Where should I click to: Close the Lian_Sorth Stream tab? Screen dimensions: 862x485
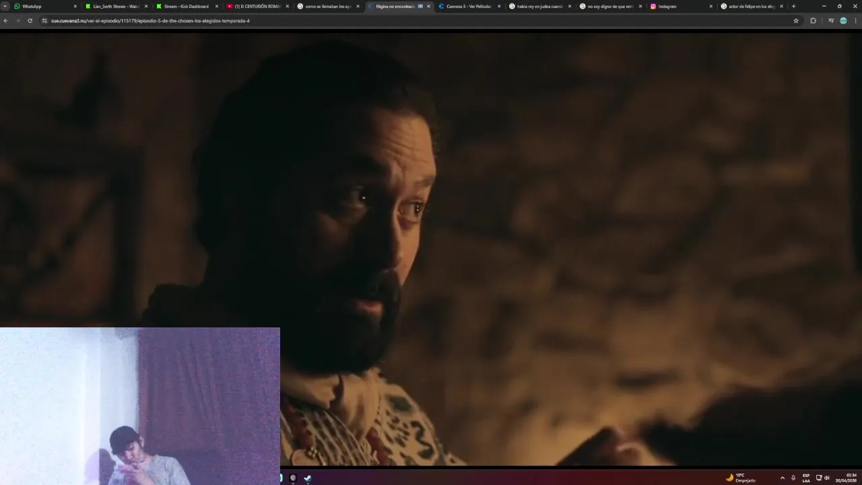pyautogui.click(x=145, y=6)
